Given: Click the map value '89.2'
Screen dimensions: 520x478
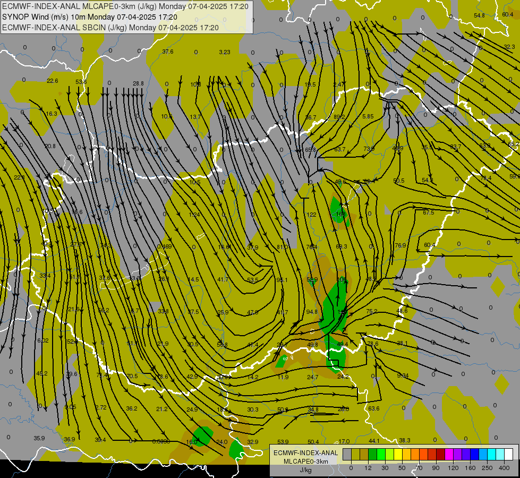Looking at the screenshot, I should [x=339, y=117].
